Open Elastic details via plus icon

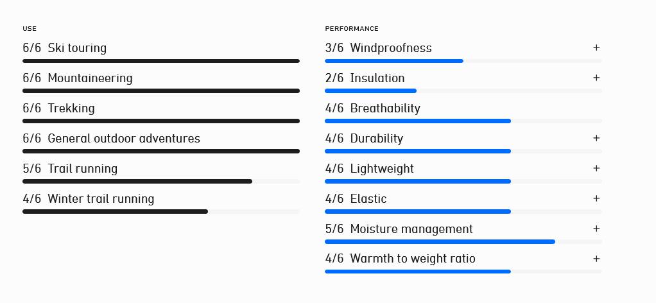coord(596,198)
